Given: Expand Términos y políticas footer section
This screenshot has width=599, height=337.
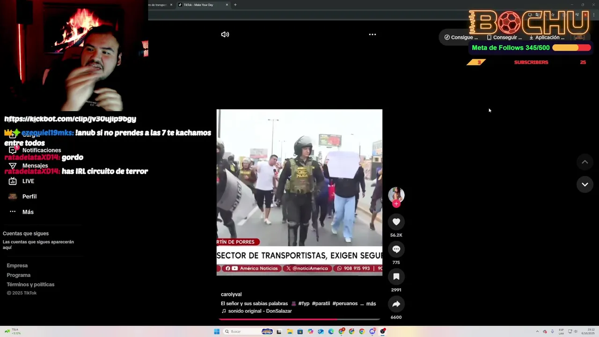Looking at the screenshot, I should 30,285.
